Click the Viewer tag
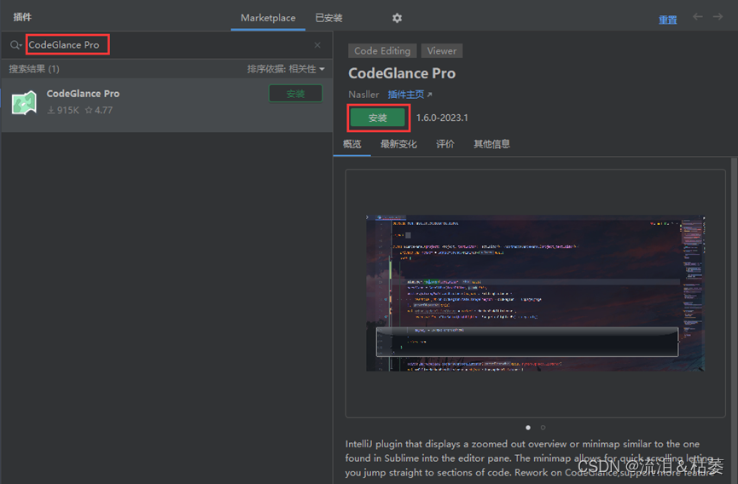Viewport: 738px width, 484px height. (x=441, y=51)
